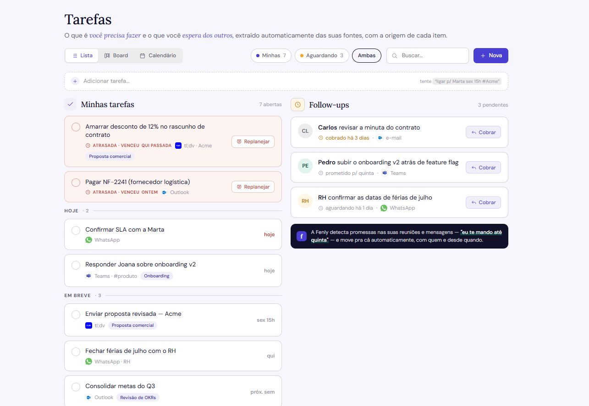Screen dimensions: 589x406
Task: Click the 'sex 15h' due label
Action: [x=266, y=320]
